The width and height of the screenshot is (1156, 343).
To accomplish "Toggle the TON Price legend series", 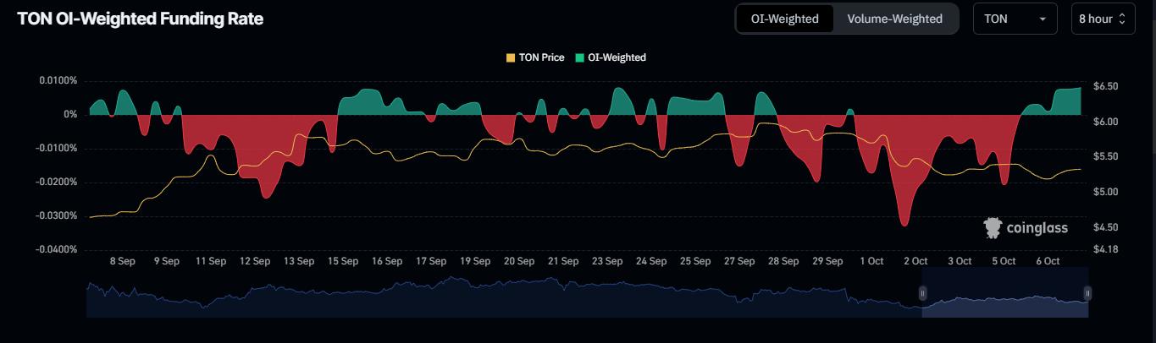I will 534,57.
